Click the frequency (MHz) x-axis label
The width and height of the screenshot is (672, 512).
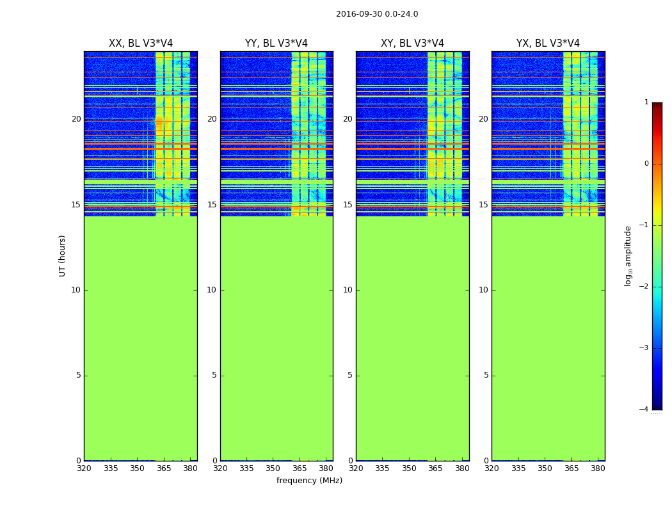[309, 481]
